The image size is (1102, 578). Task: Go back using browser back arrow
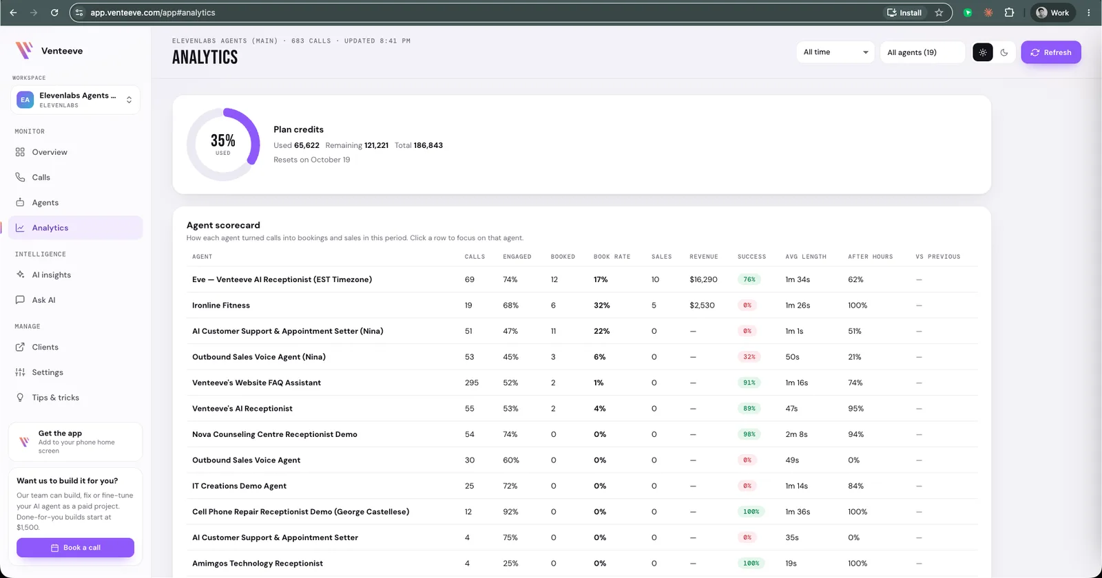[x=13, y=12]
